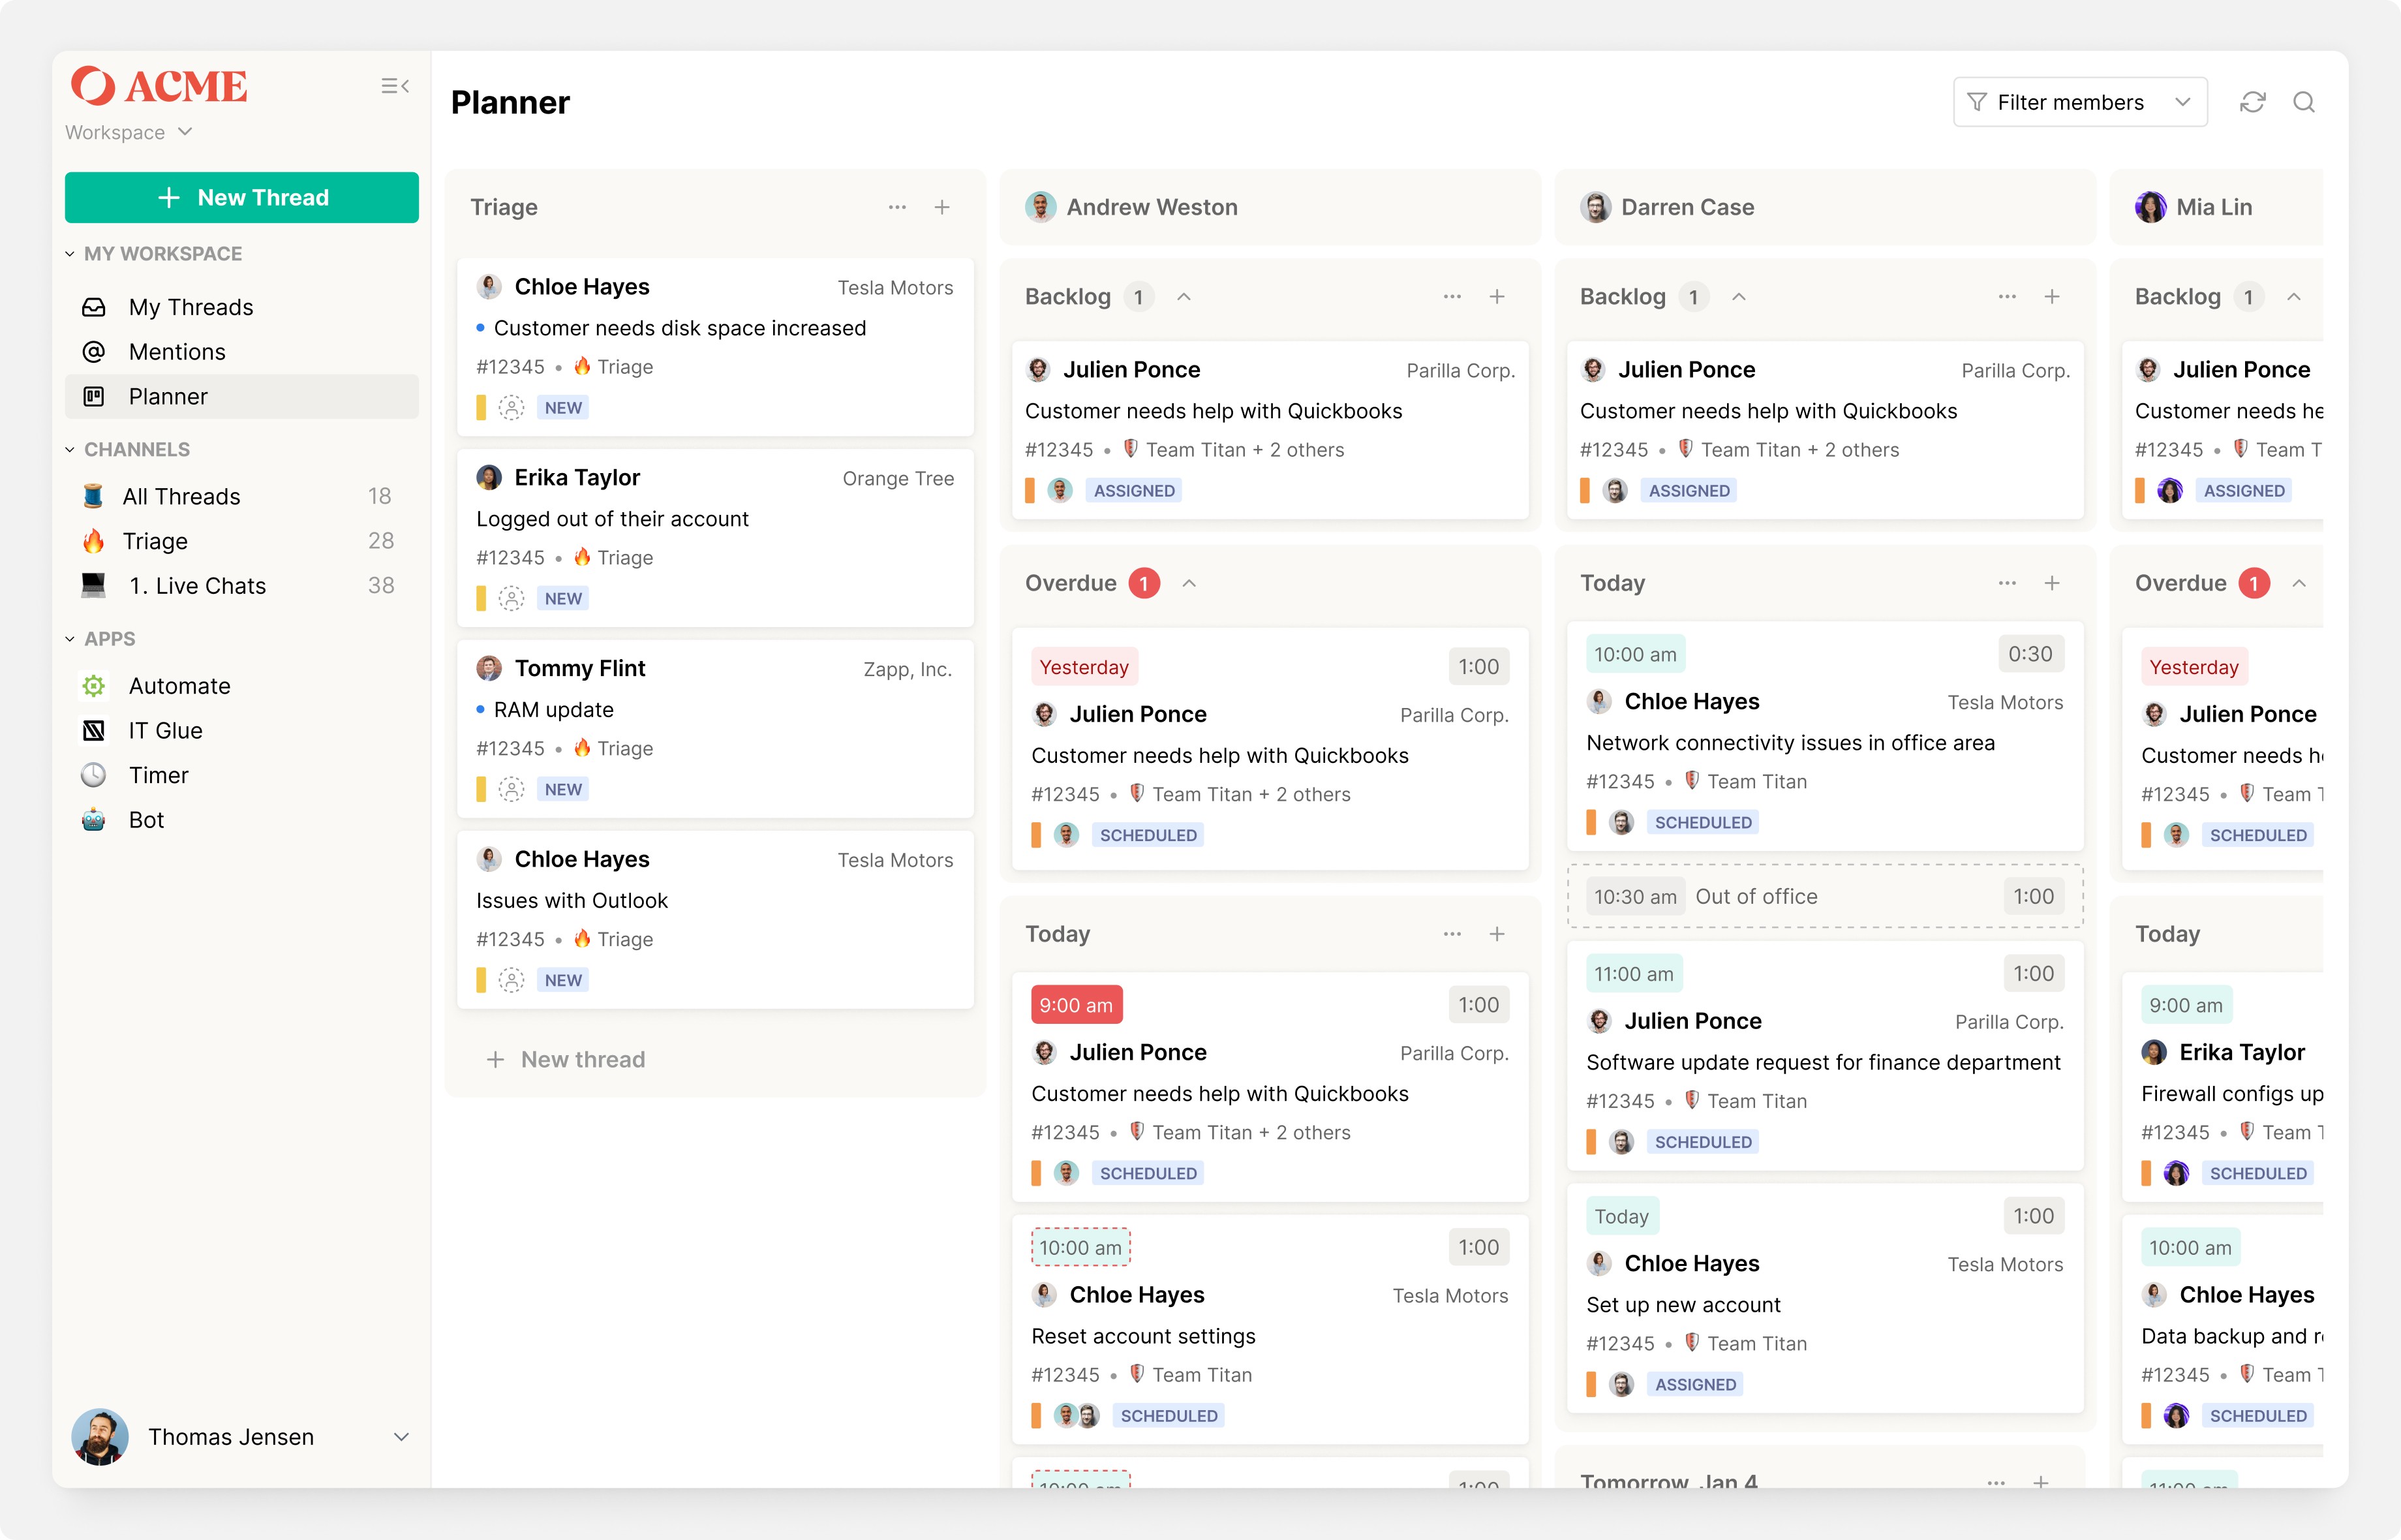Image resolution: width=2401 pixels, height=1540 pixels.
Task: Open the Bot app
Action: (x=146, y=820)
